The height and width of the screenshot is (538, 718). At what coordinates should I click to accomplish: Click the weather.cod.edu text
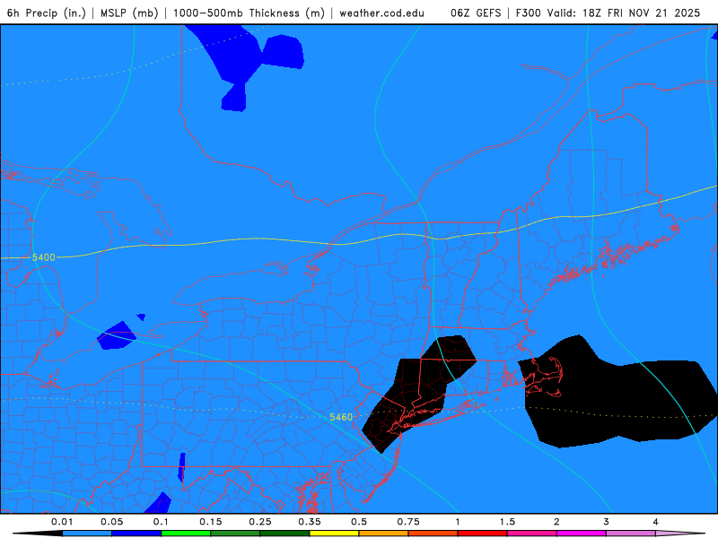pos(382,13)
